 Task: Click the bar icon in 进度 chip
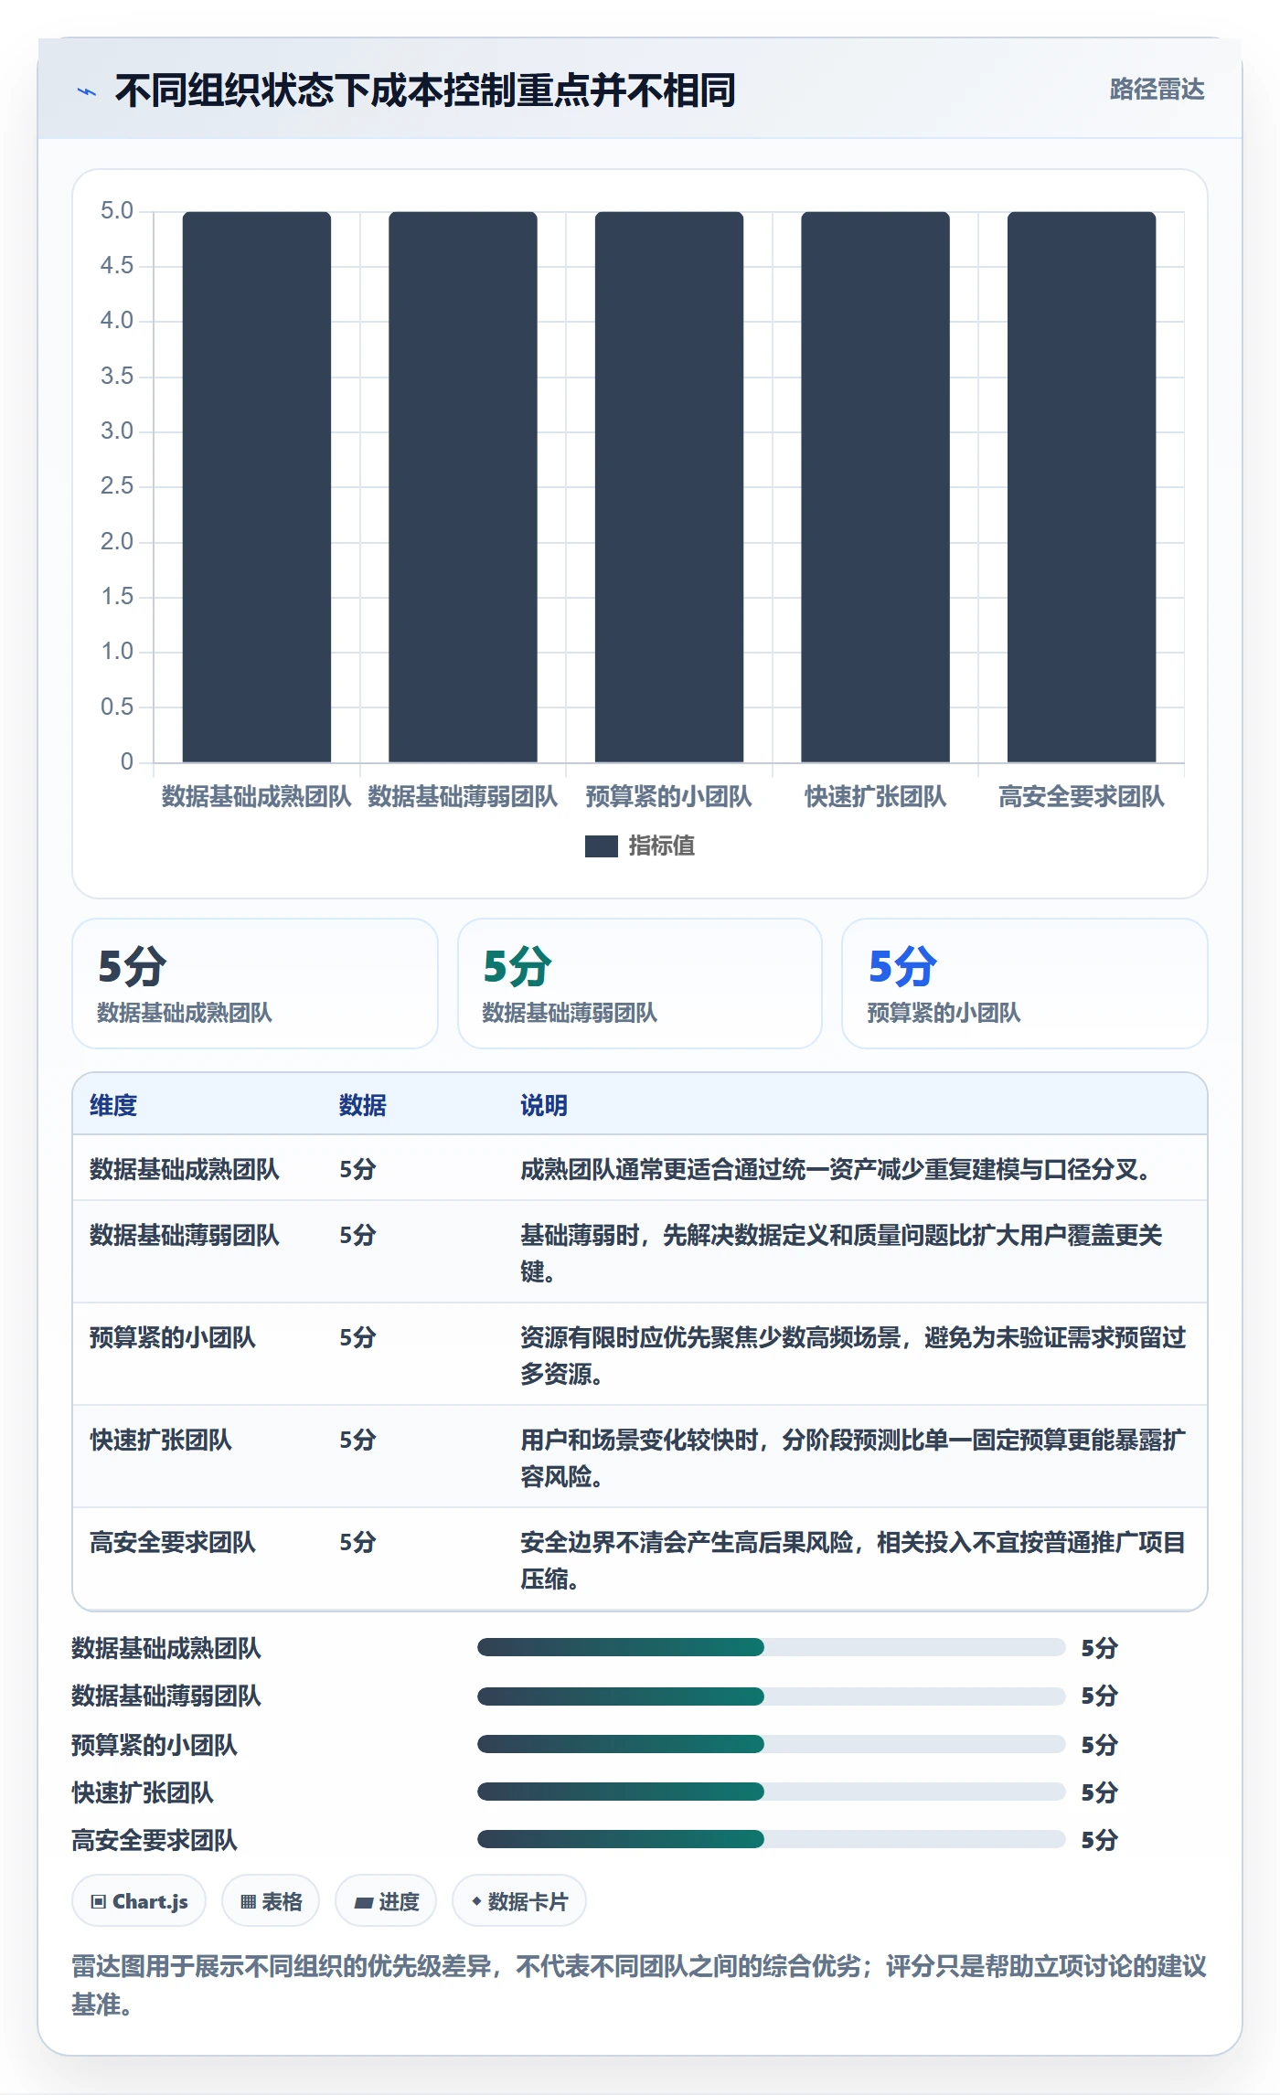364,1903
